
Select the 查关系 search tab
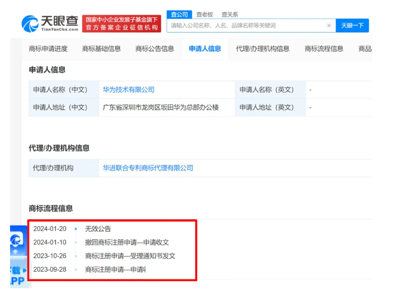[230, 14]
